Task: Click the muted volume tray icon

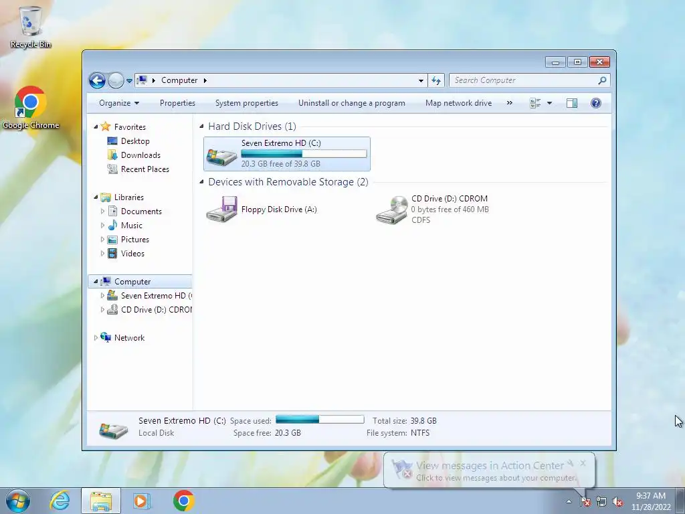Action: [x=617, y=502]
